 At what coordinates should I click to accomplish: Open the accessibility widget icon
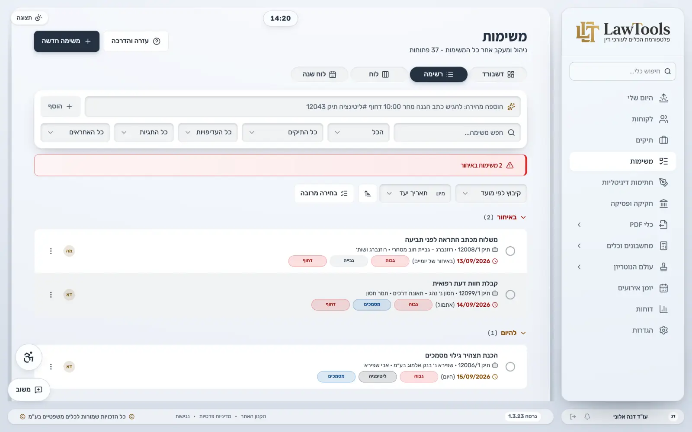point(29,357)
